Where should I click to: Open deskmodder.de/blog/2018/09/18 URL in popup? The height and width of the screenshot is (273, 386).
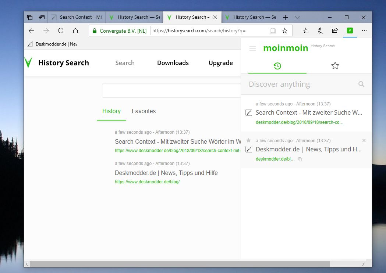300,122
